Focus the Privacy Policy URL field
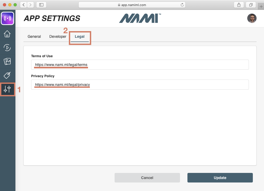This screenshot has width=264, height=191. tap(140, 85)
